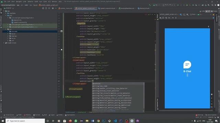This screenshot has height=123, width=220.
Task: Select @string/material_motion_easing_linear suggestion
Action: coord(109,108)
